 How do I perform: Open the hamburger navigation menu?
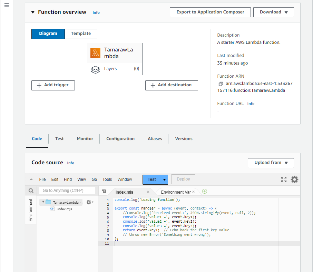click(x=7, y=6)
